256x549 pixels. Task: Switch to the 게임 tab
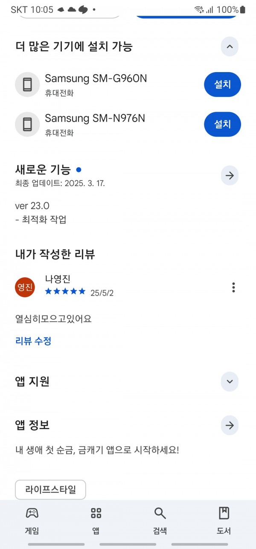[32, 521]
